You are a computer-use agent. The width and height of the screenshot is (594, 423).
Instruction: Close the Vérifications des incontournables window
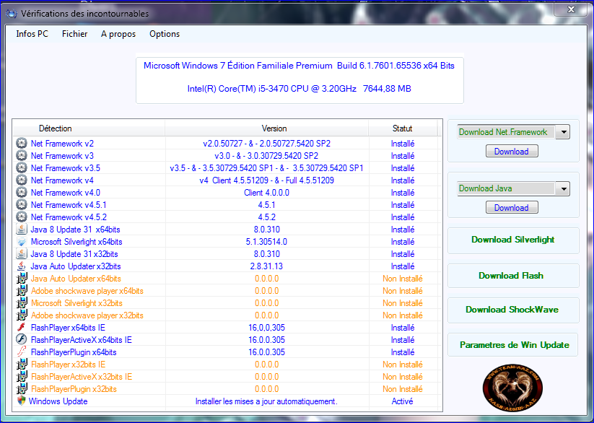(x=571, y=9)
